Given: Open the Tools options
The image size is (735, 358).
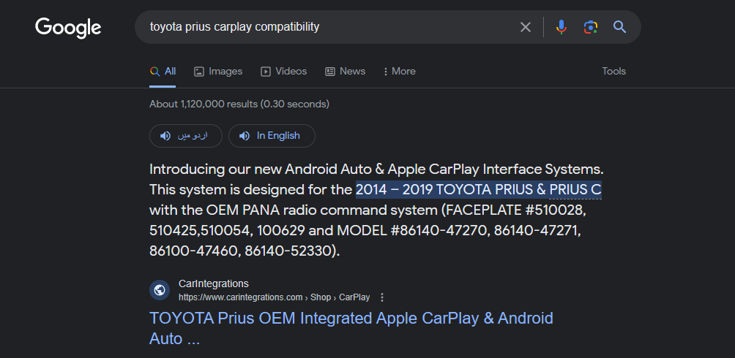Looking at the screenshot, I should [613, 72].
